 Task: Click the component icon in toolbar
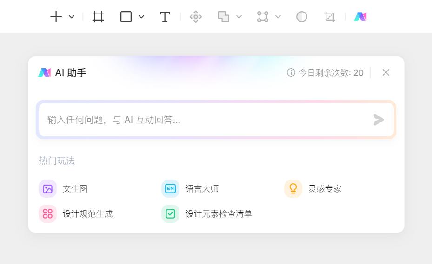(196, 17)
